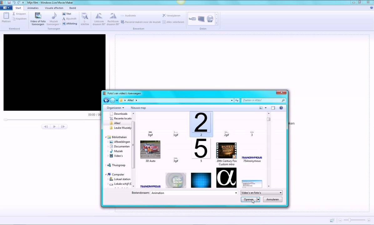374x225 pixels.
Task: Add a Bijschrift caption
Action: pyautogui.click(x=69, y=18)
